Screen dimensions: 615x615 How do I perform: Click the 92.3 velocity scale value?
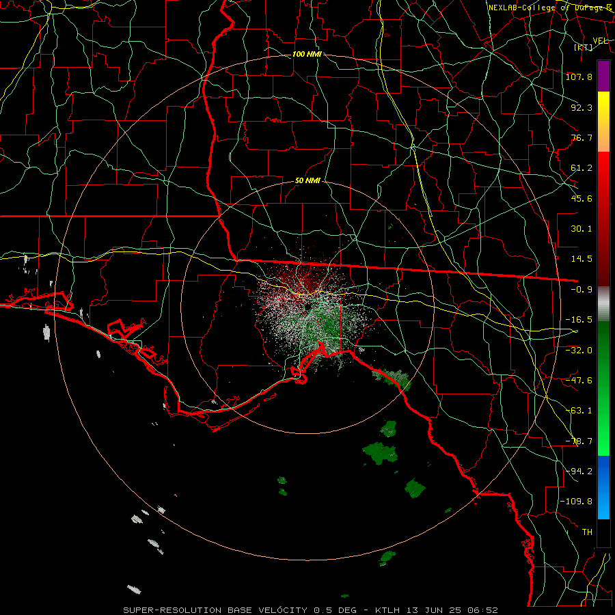pos(582,107)
